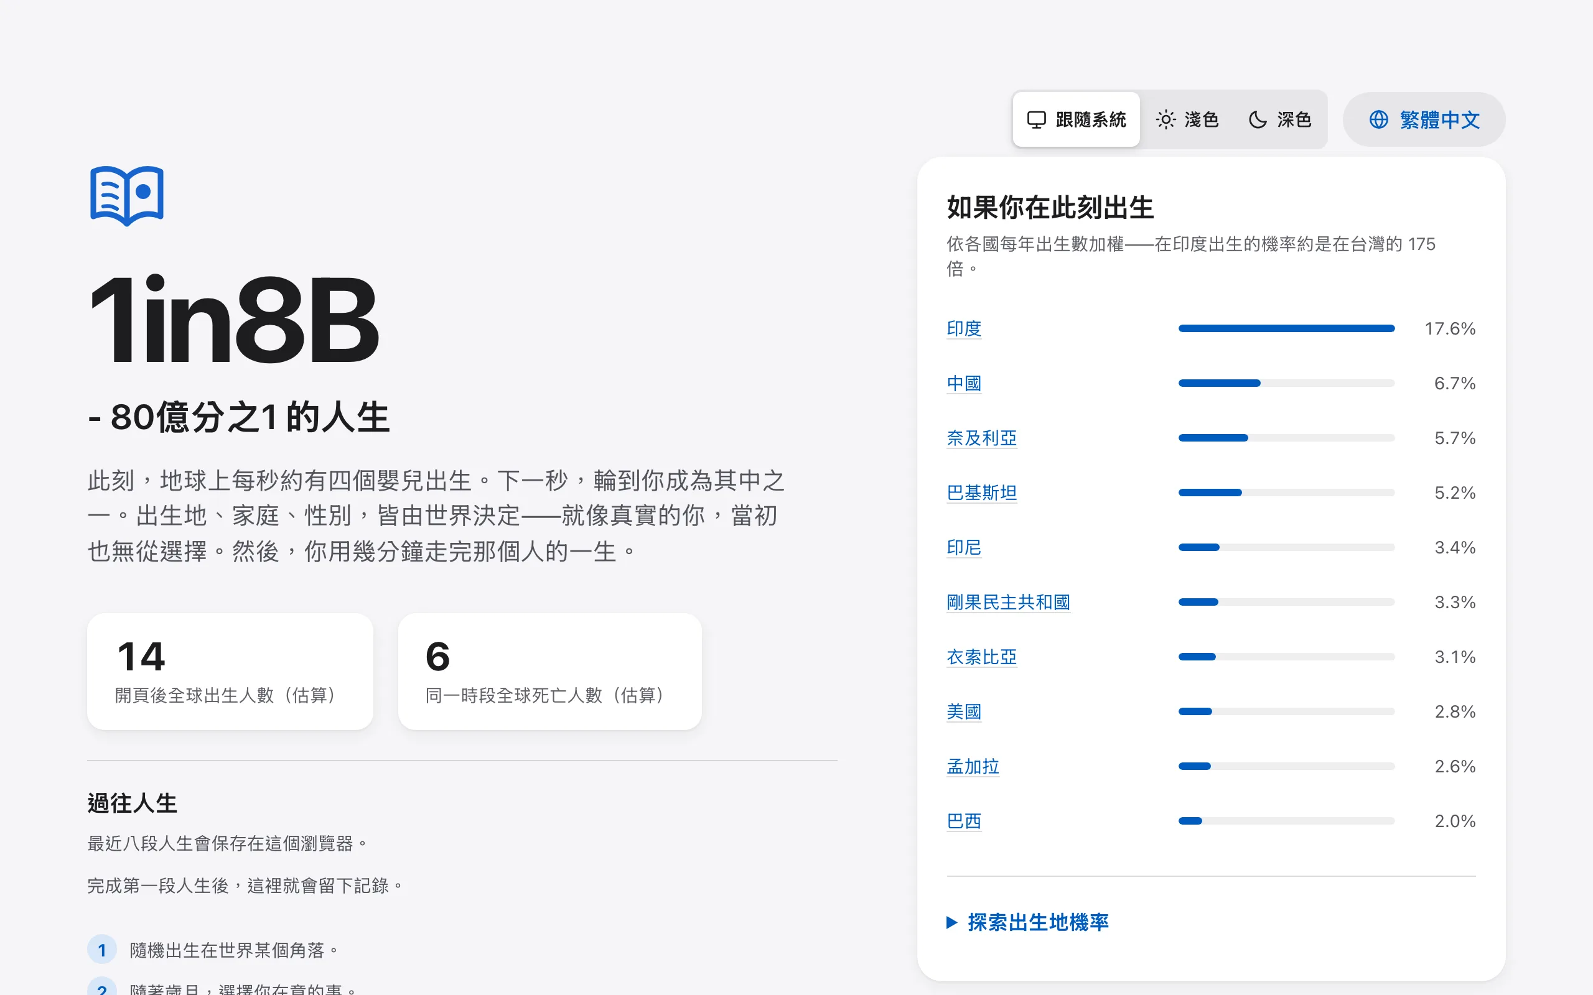Viewport: 1593px width, 995px height.
Task: Click text 最近八段人生會保存在這個瀏覽器
Action: 227,843
